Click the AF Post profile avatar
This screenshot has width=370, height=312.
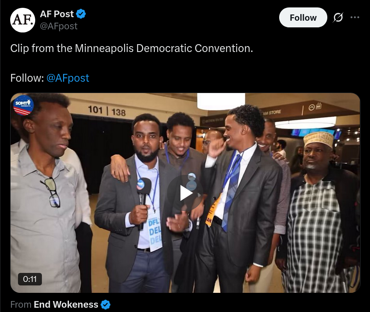(23, 20)
